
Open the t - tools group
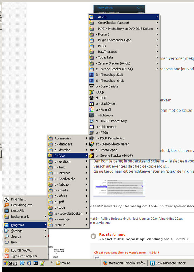coord(68,208)
